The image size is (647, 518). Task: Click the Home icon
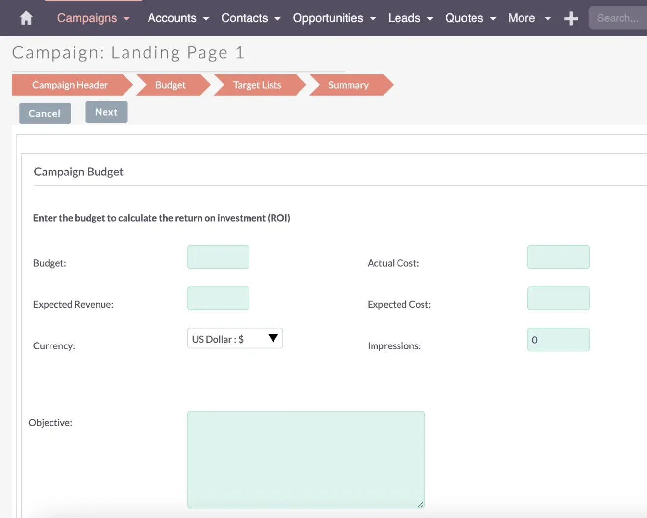[25, 18]
